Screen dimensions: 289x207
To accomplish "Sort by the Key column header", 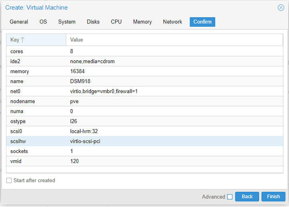I will click(x=36, y=40).
